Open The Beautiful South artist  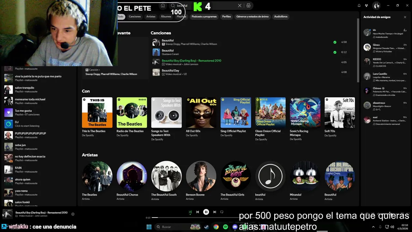166,181
